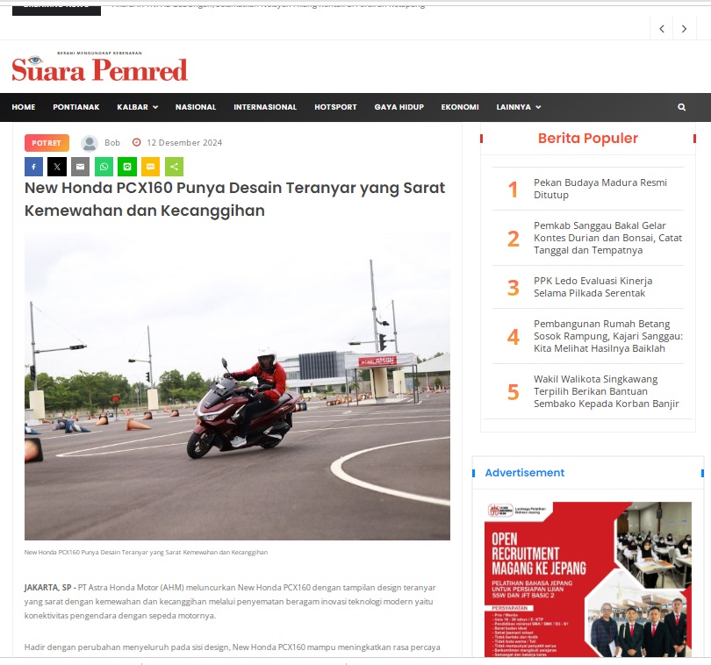
Task: Share article on LINE
Action: (x=127, y=167)
